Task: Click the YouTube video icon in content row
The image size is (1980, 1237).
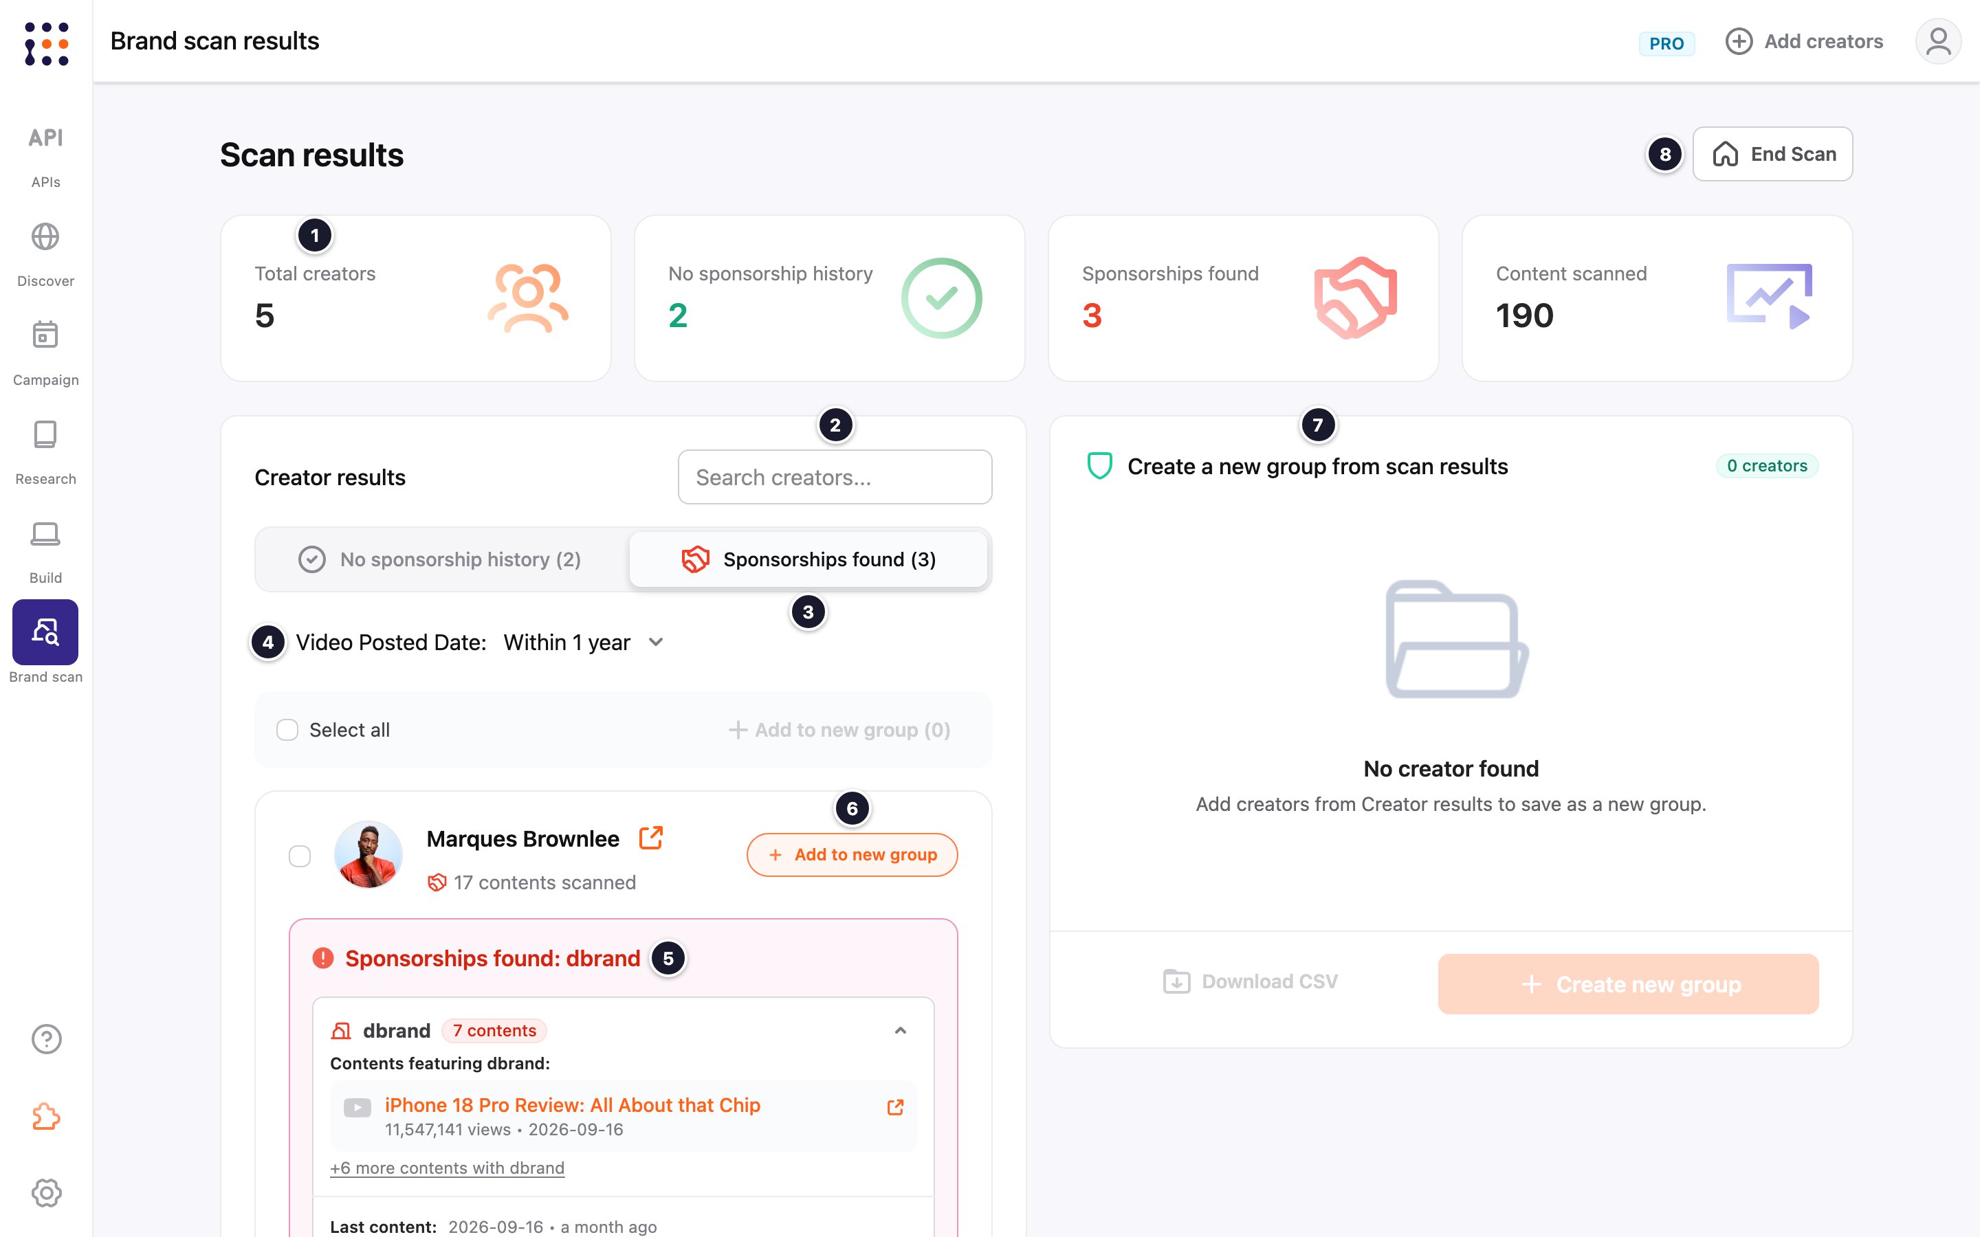Action: [x=357, y=1108]
